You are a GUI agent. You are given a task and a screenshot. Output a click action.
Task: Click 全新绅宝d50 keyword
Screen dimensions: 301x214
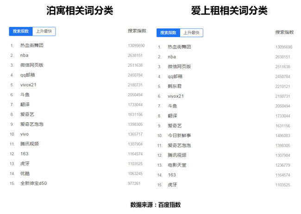(34, 183)
